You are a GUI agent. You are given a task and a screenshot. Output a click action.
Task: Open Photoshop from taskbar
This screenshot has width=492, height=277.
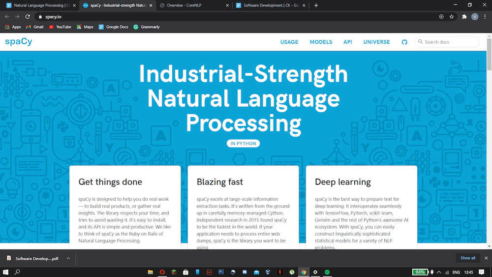point(221,272)
